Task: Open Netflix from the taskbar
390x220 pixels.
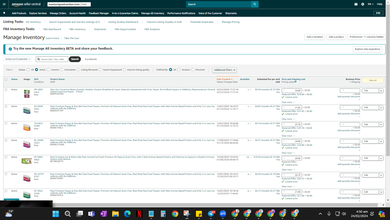Action: coord(139,214)
